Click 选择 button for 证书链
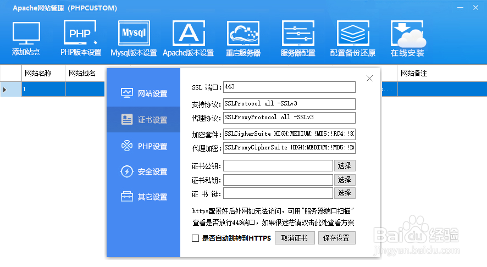Image resolution: width=487 pixels, height=267 pixels. point(345,193)
